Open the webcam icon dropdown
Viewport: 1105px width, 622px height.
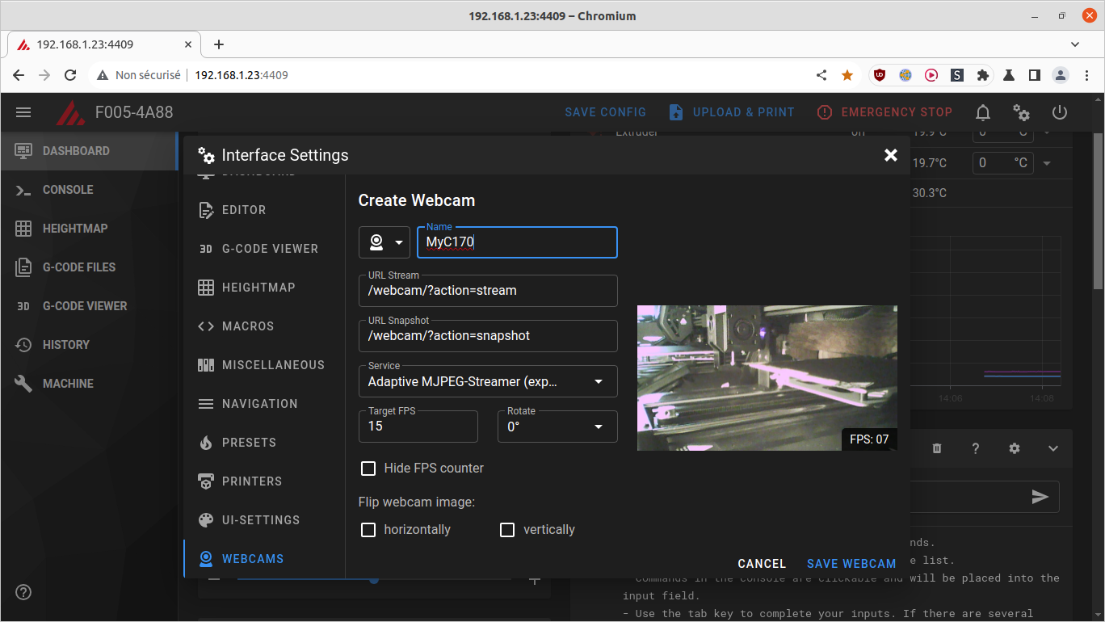pos(384,242)
